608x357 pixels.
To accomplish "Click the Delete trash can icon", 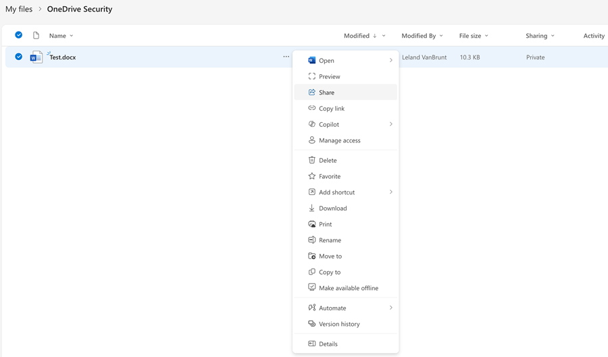I will coord(311,160).
